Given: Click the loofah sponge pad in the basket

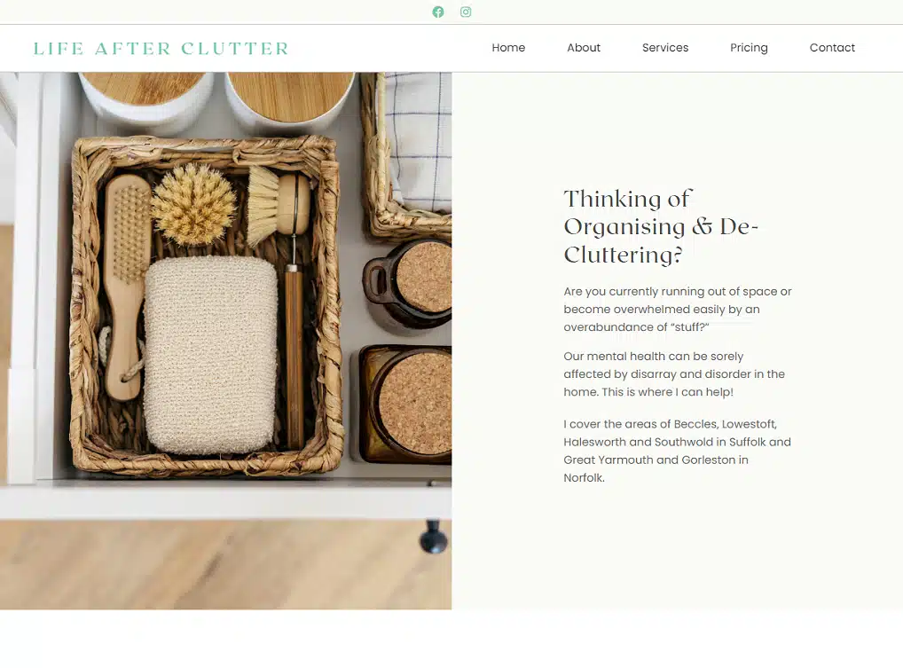Looking at the screenshot, I should point(211,355).
